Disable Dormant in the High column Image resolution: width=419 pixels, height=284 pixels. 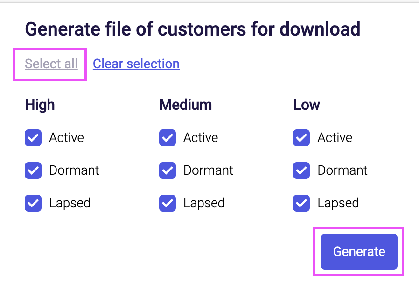(x=33, y=170)
